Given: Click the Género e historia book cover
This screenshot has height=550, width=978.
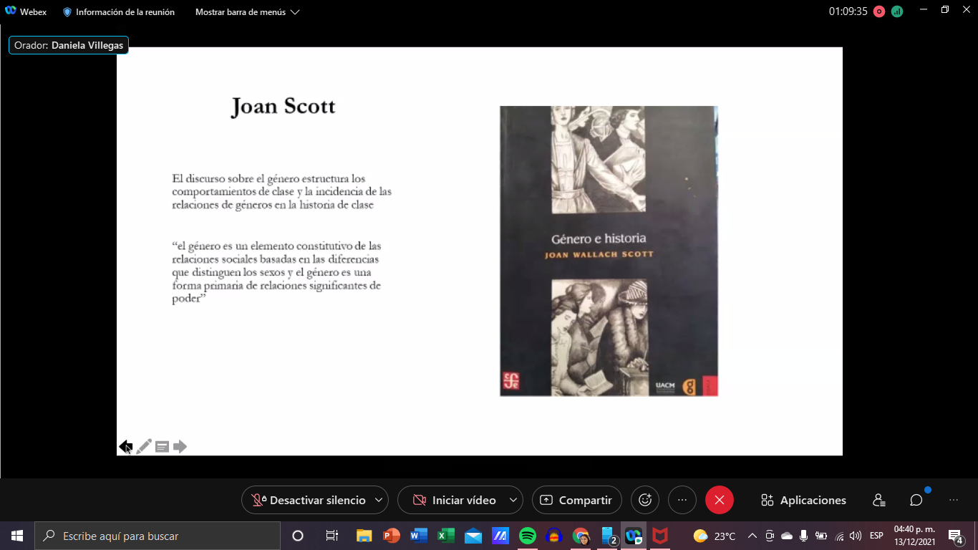Looking at the screenshot, I should [609, 251].
